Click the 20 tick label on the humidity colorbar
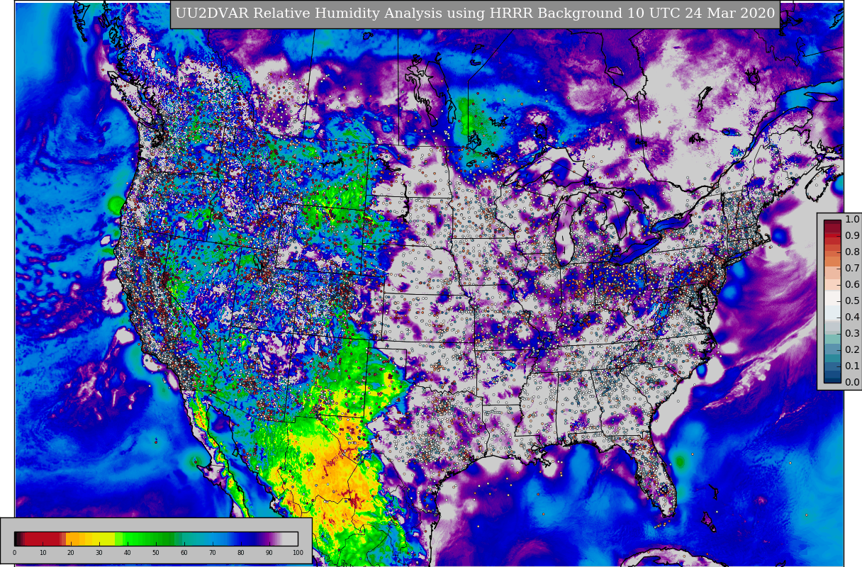The height and width of the screenshot is (567, 862). click(x=70, y=553)
